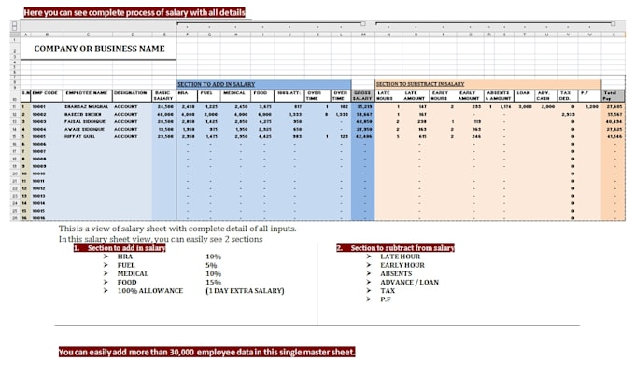Click the FUEL bullet in the list
This screenshot has width=635, height=375.
click(126, 265)
